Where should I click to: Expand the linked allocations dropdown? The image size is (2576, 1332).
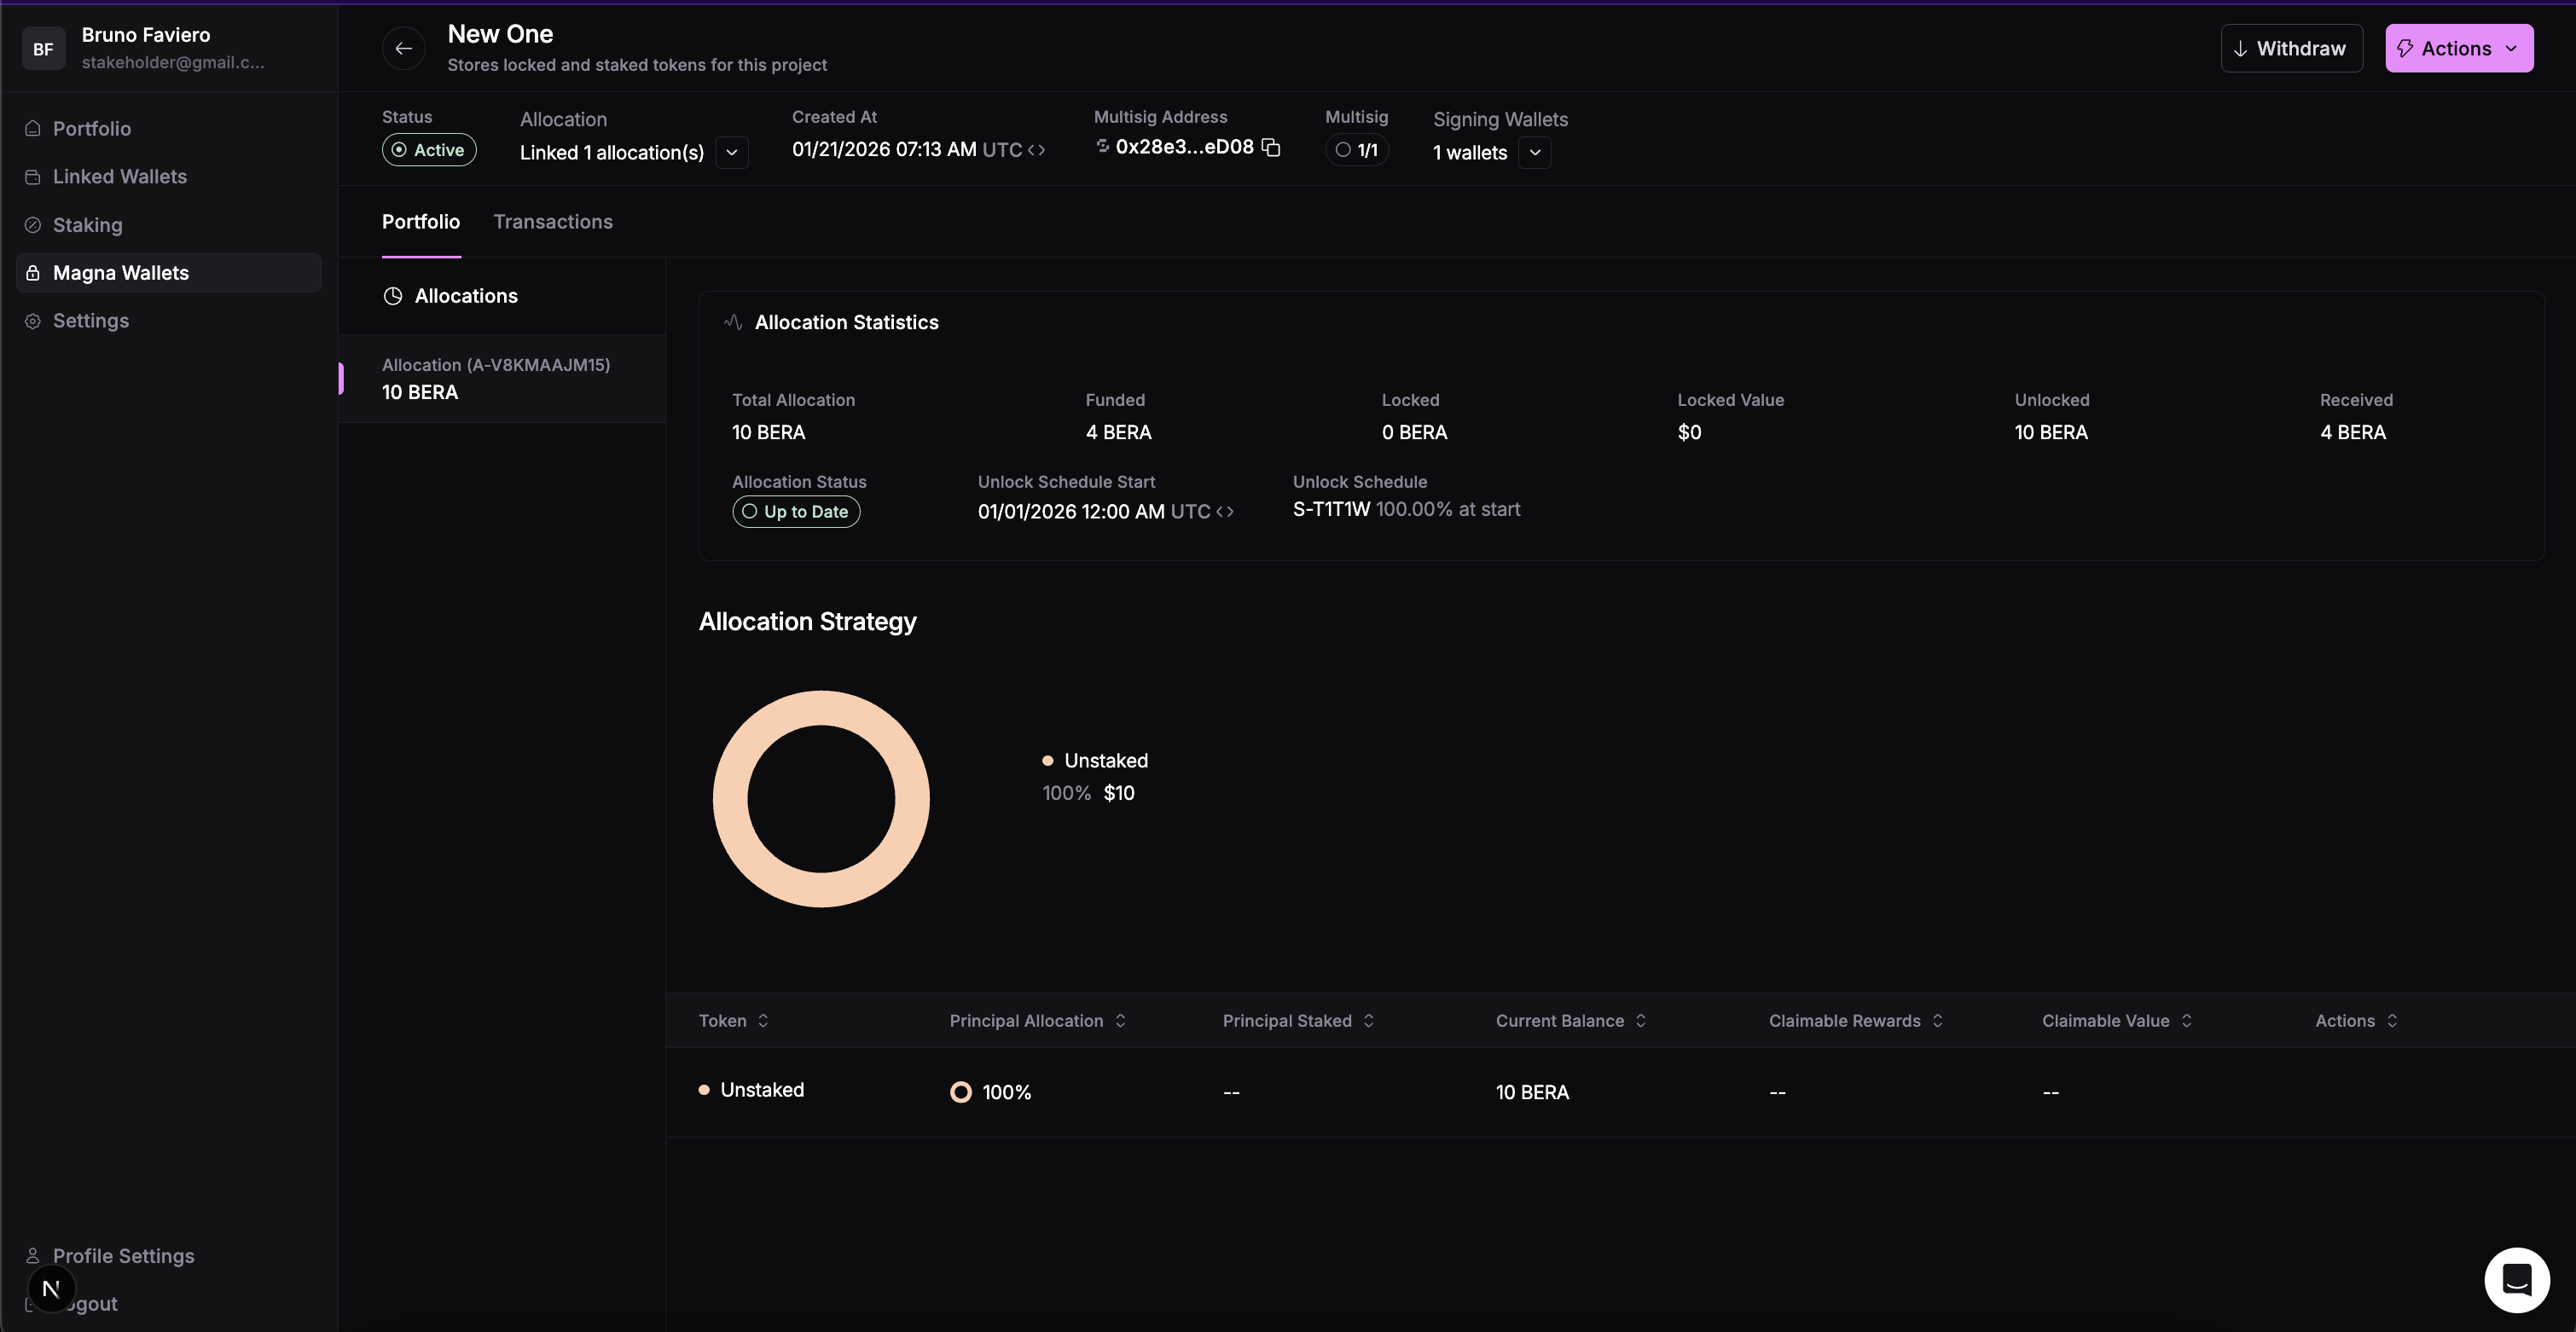coord(731,153)
